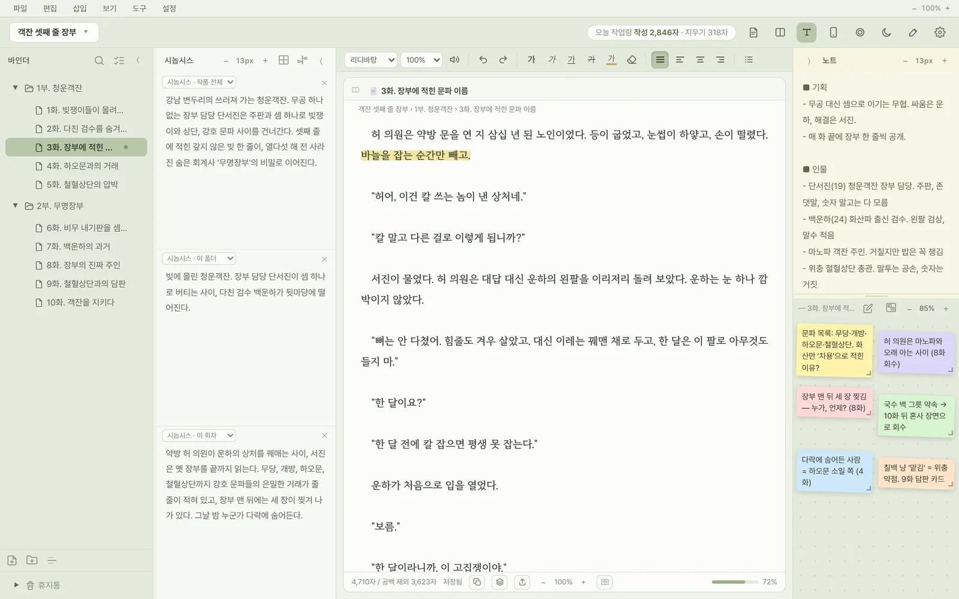Open the 도구 menu
959x599 pixels.
click(139, 8)
